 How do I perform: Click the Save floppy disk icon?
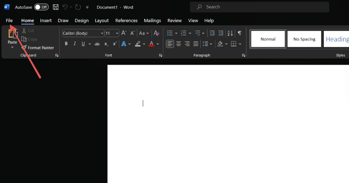click(x=56, y=7)
